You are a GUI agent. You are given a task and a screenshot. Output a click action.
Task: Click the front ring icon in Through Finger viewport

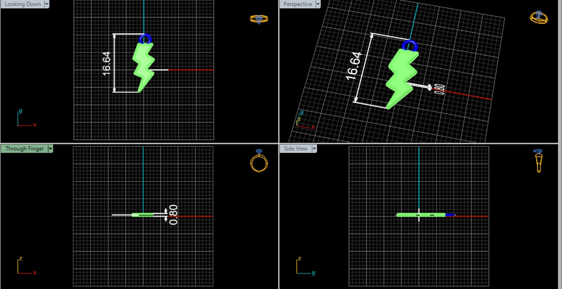click(x=259, y=161)
